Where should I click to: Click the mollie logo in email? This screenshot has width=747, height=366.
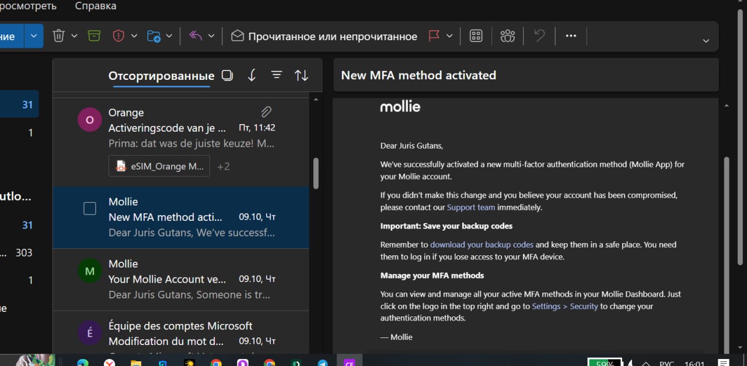pyautogui.click(x=400, y=107)
